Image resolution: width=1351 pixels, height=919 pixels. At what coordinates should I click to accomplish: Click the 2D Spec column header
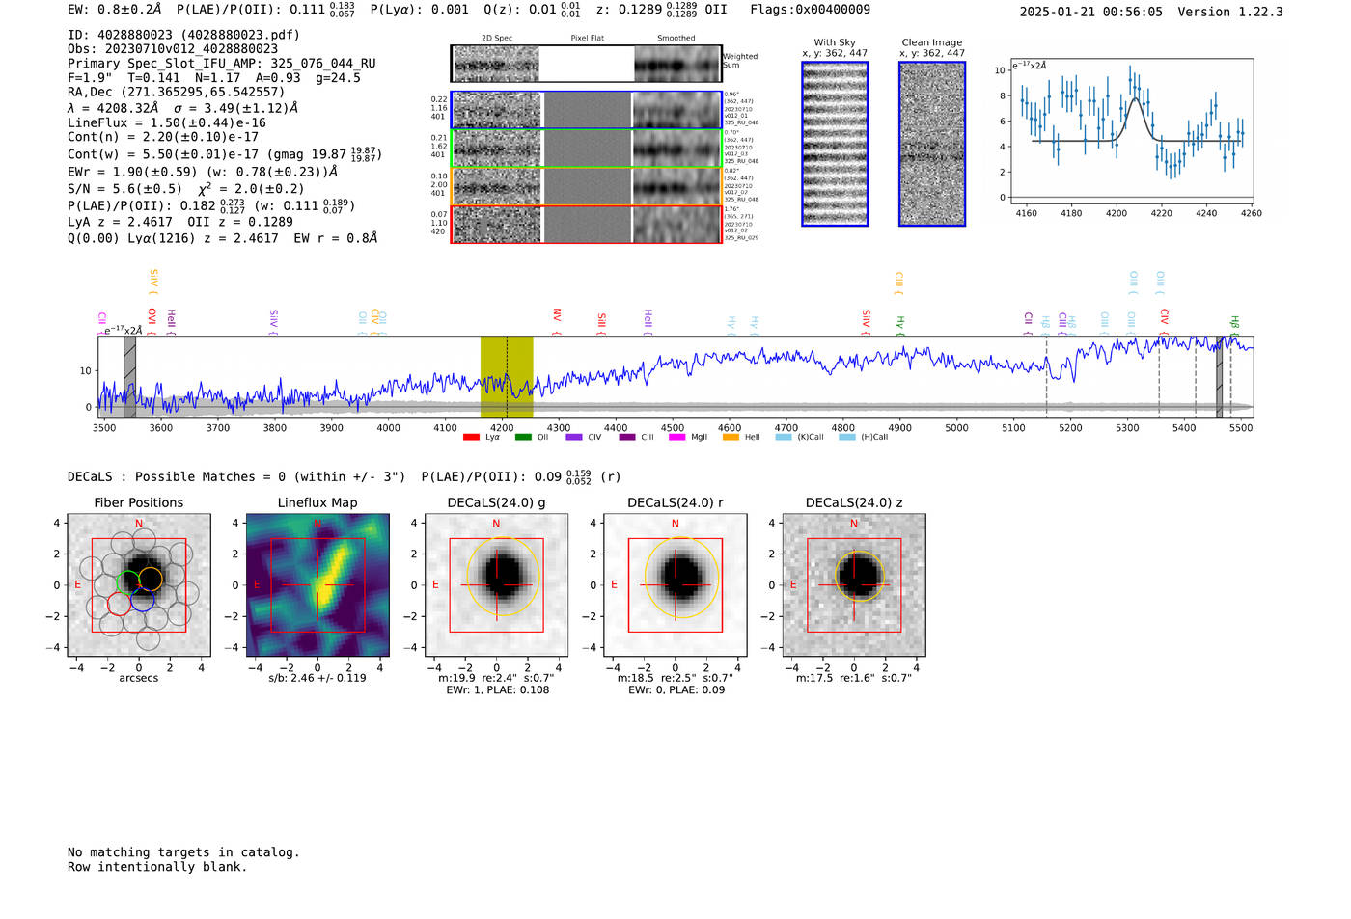(x=497, y=39)
